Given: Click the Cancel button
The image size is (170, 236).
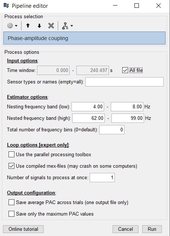Looking at the screenshot, I should click(126, 229).
